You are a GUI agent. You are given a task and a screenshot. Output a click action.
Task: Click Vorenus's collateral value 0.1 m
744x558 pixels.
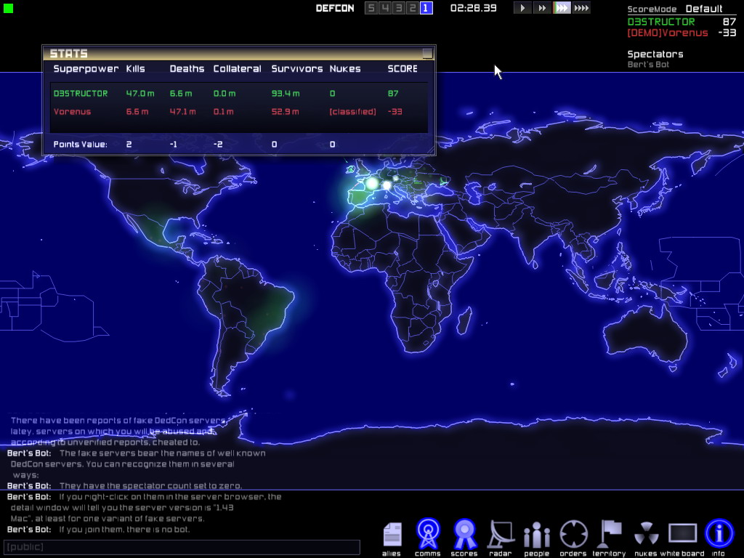click(224, 112)
